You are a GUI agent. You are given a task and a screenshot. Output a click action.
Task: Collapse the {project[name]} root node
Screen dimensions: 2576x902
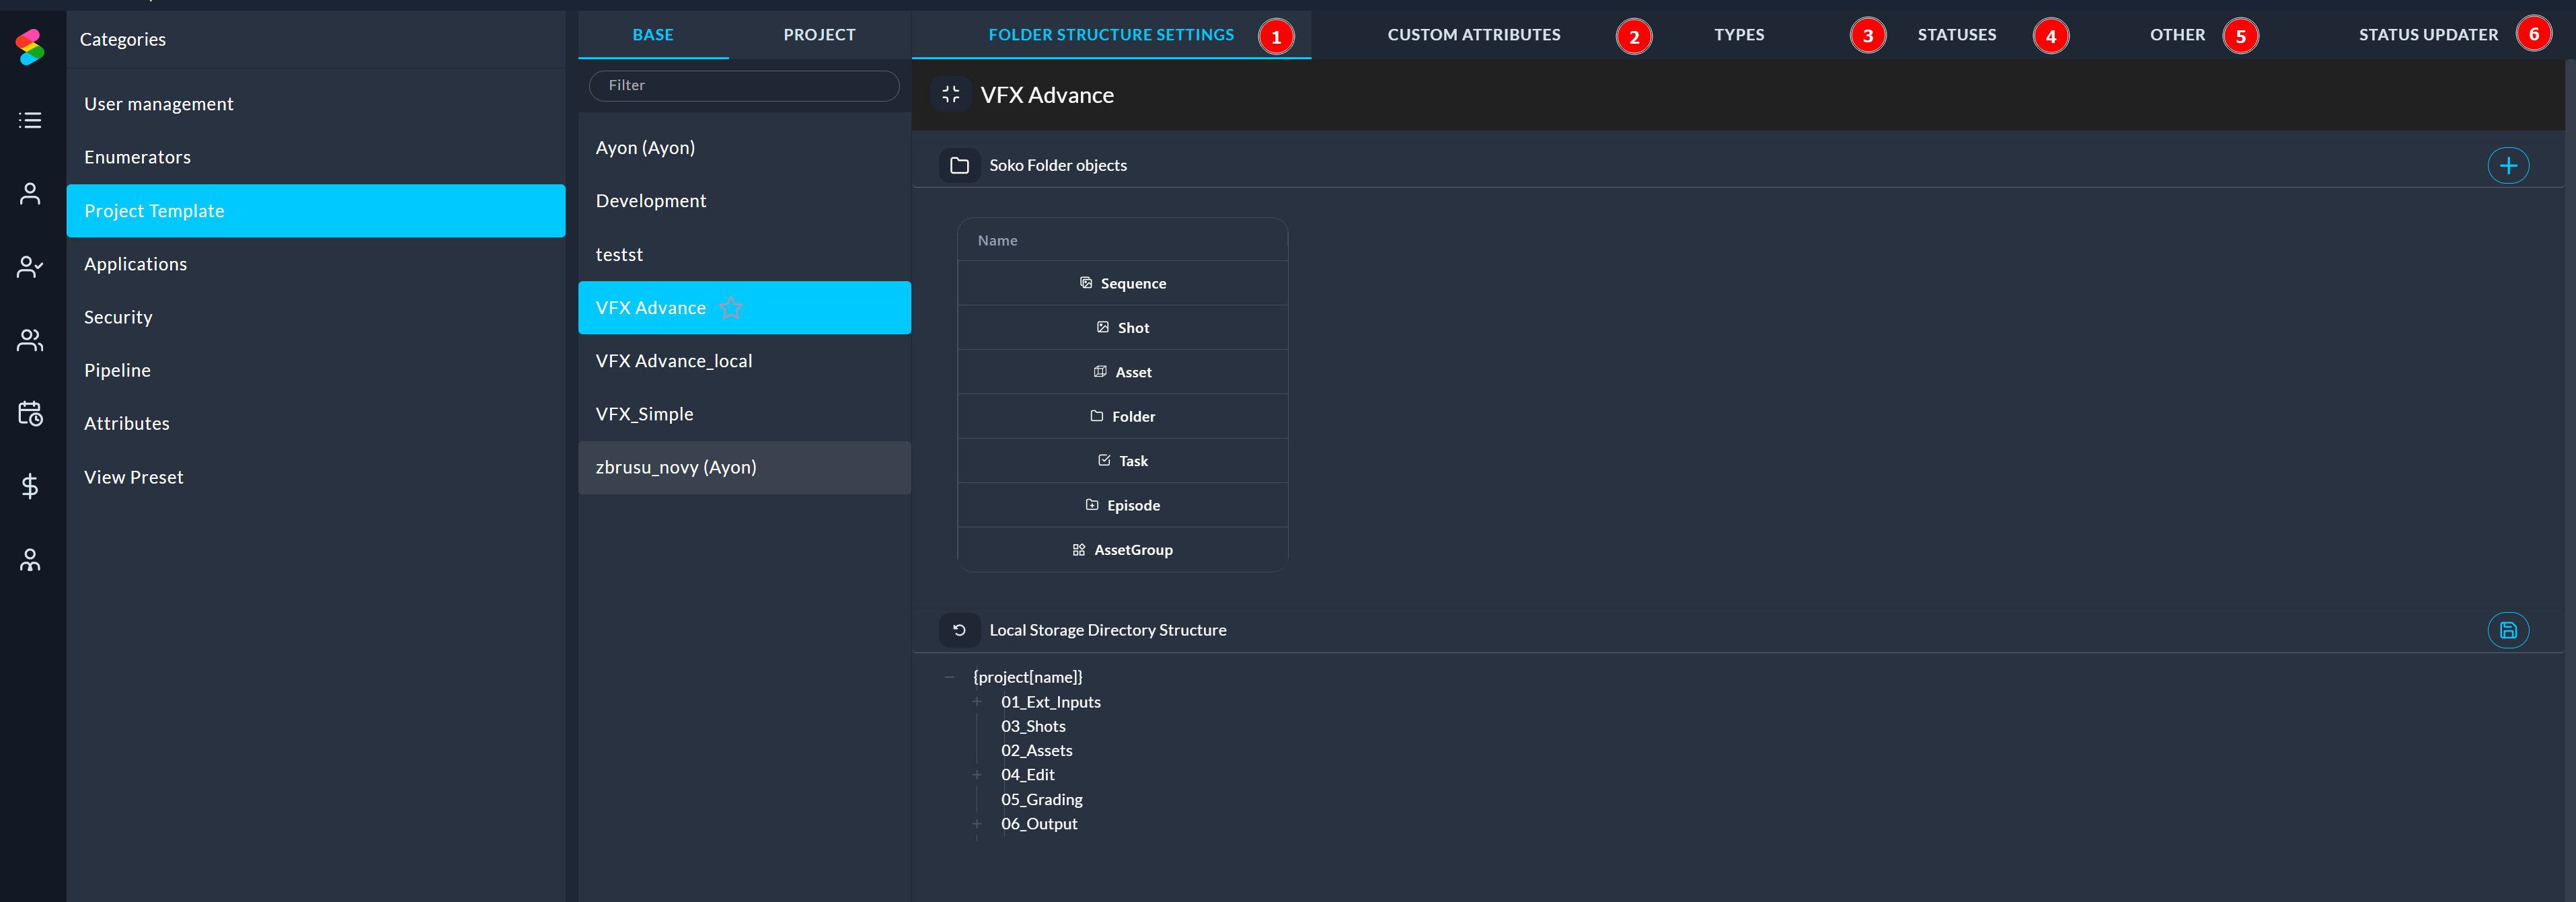point(949,677)
